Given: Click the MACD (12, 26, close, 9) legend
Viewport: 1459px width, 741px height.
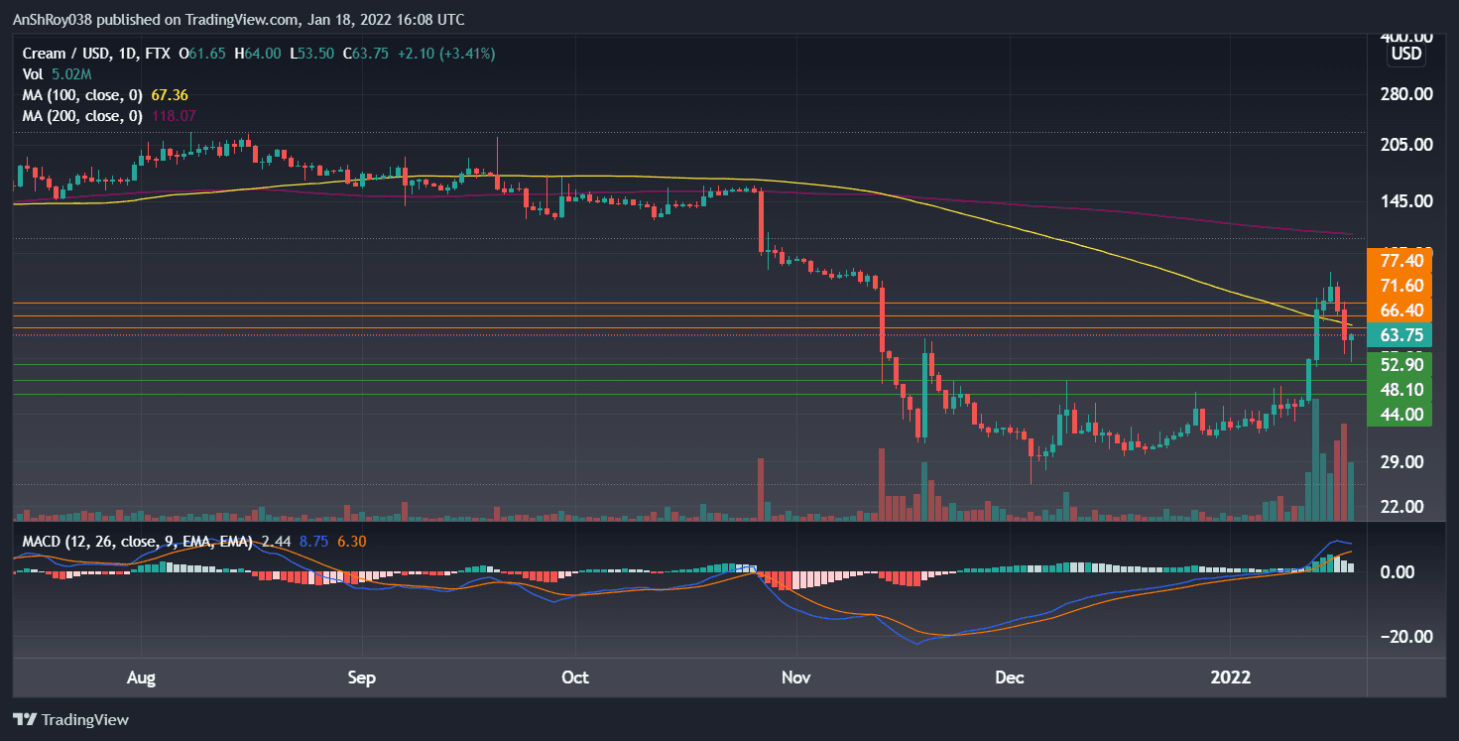Looking at the screenshot, I should (x=109, y=543).
